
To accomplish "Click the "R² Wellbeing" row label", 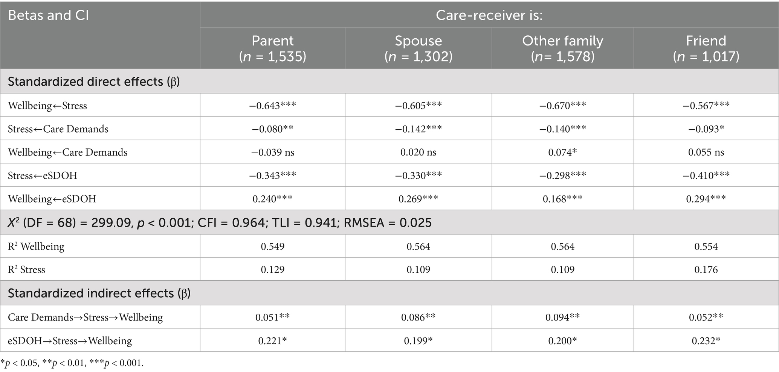I will [36, 246].
